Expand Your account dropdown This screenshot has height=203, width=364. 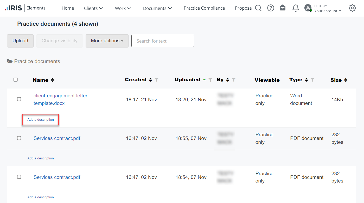pyautogui.click(x=328, y=11)
